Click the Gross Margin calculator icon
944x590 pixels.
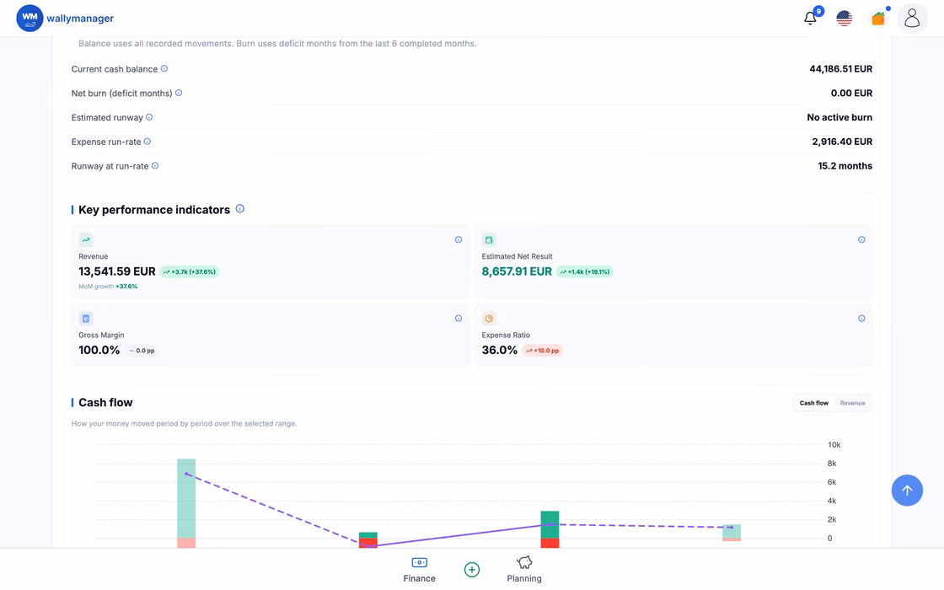click(86, 319)
